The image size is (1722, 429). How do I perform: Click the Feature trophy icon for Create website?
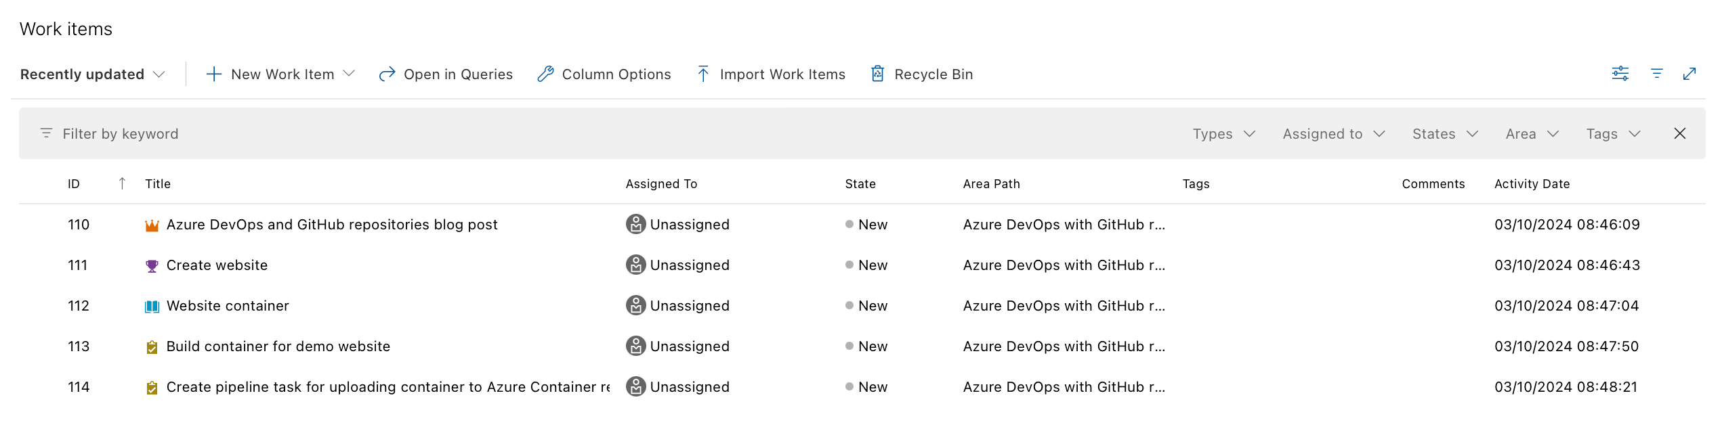pos(152,266)
